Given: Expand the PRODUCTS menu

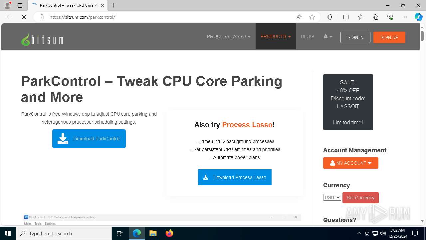Looking at the screenshot, I should [276, 36].
